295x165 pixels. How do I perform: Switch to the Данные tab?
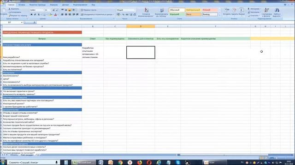click(x=65, y=5)
